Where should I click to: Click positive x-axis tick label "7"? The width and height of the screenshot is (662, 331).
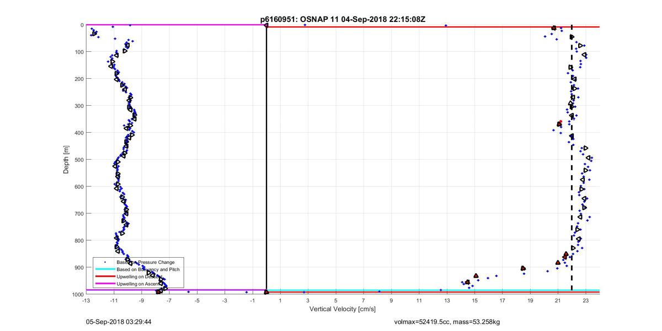click(x=364, y=301)
